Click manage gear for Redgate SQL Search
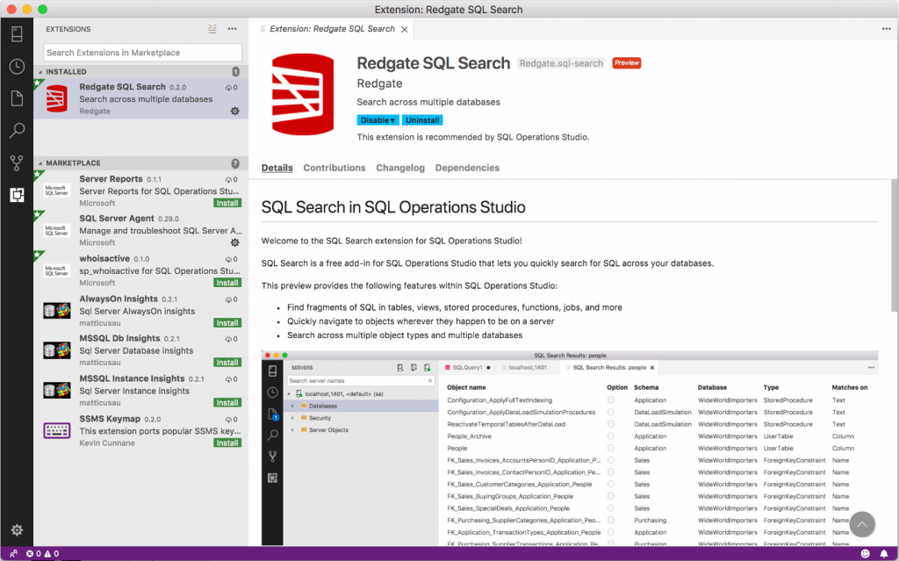The image size is (899, 561). (234, 111)
